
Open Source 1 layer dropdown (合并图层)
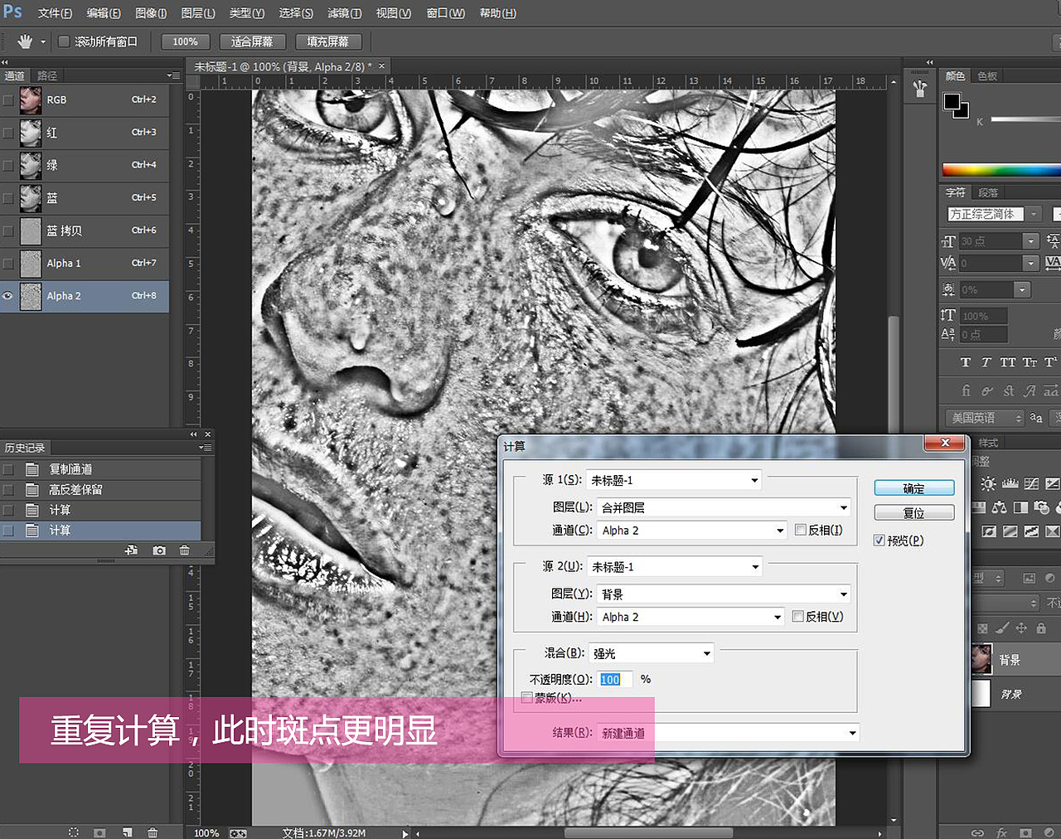[724, 507]
